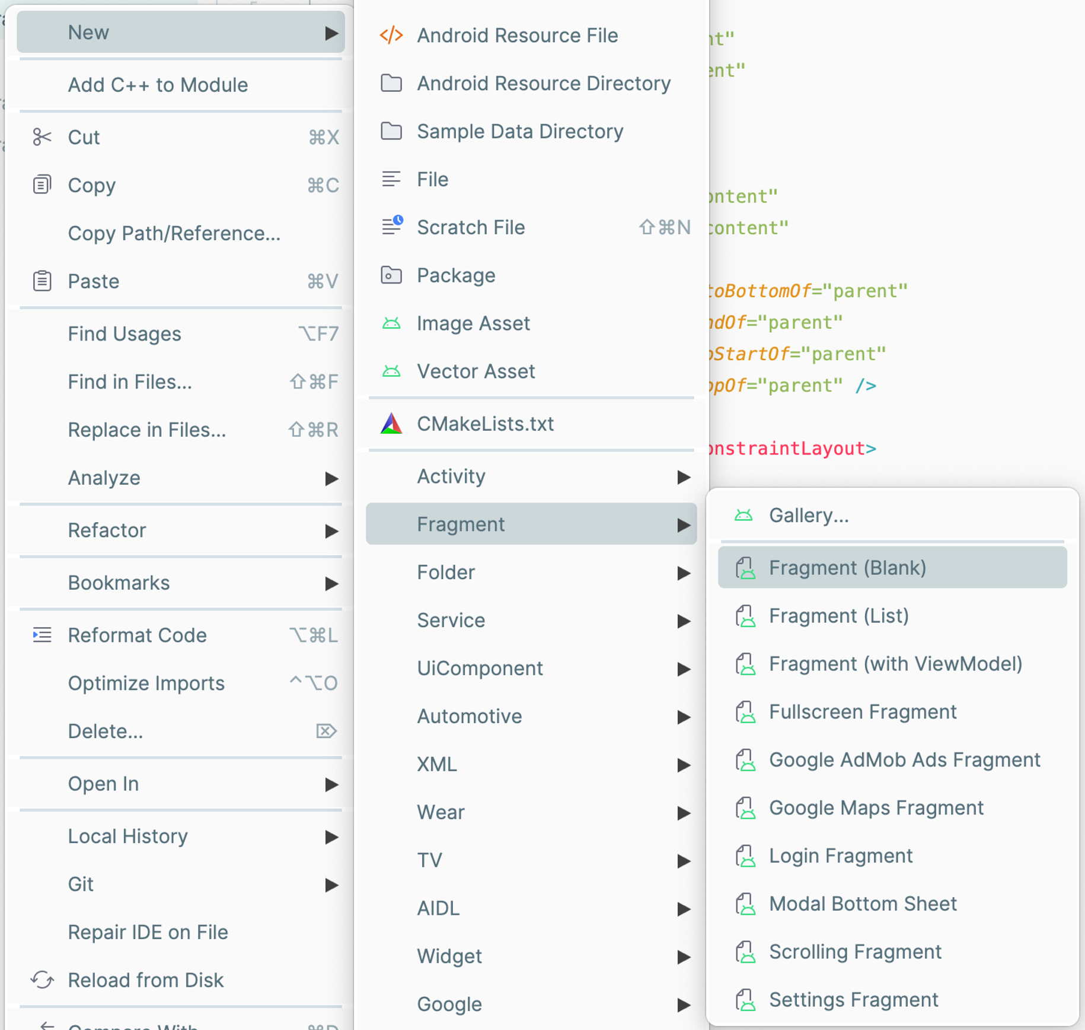The width and height of the screenshot is (1085, 1030).
Task: Click the File lines icon
Action: click(391, 179)
